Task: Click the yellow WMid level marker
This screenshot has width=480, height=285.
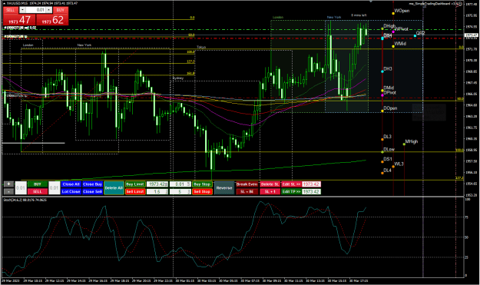Action: click(393, 46)
